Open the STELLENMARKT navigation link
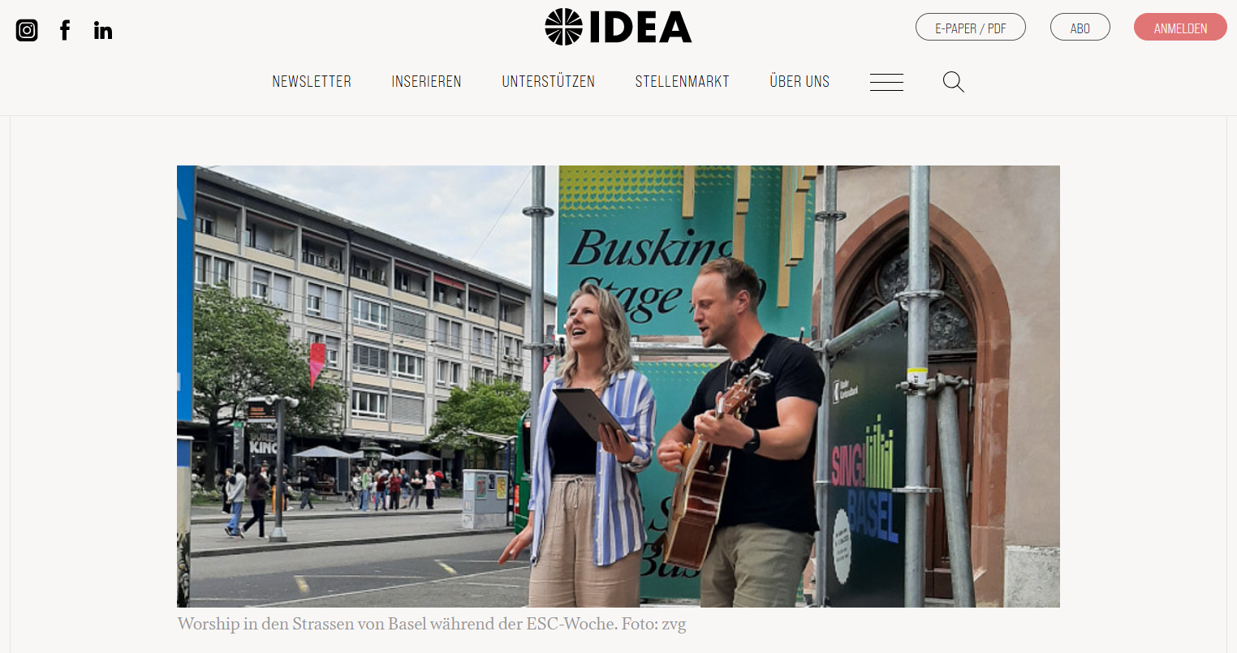1237x653 pixels. [683, 82]
